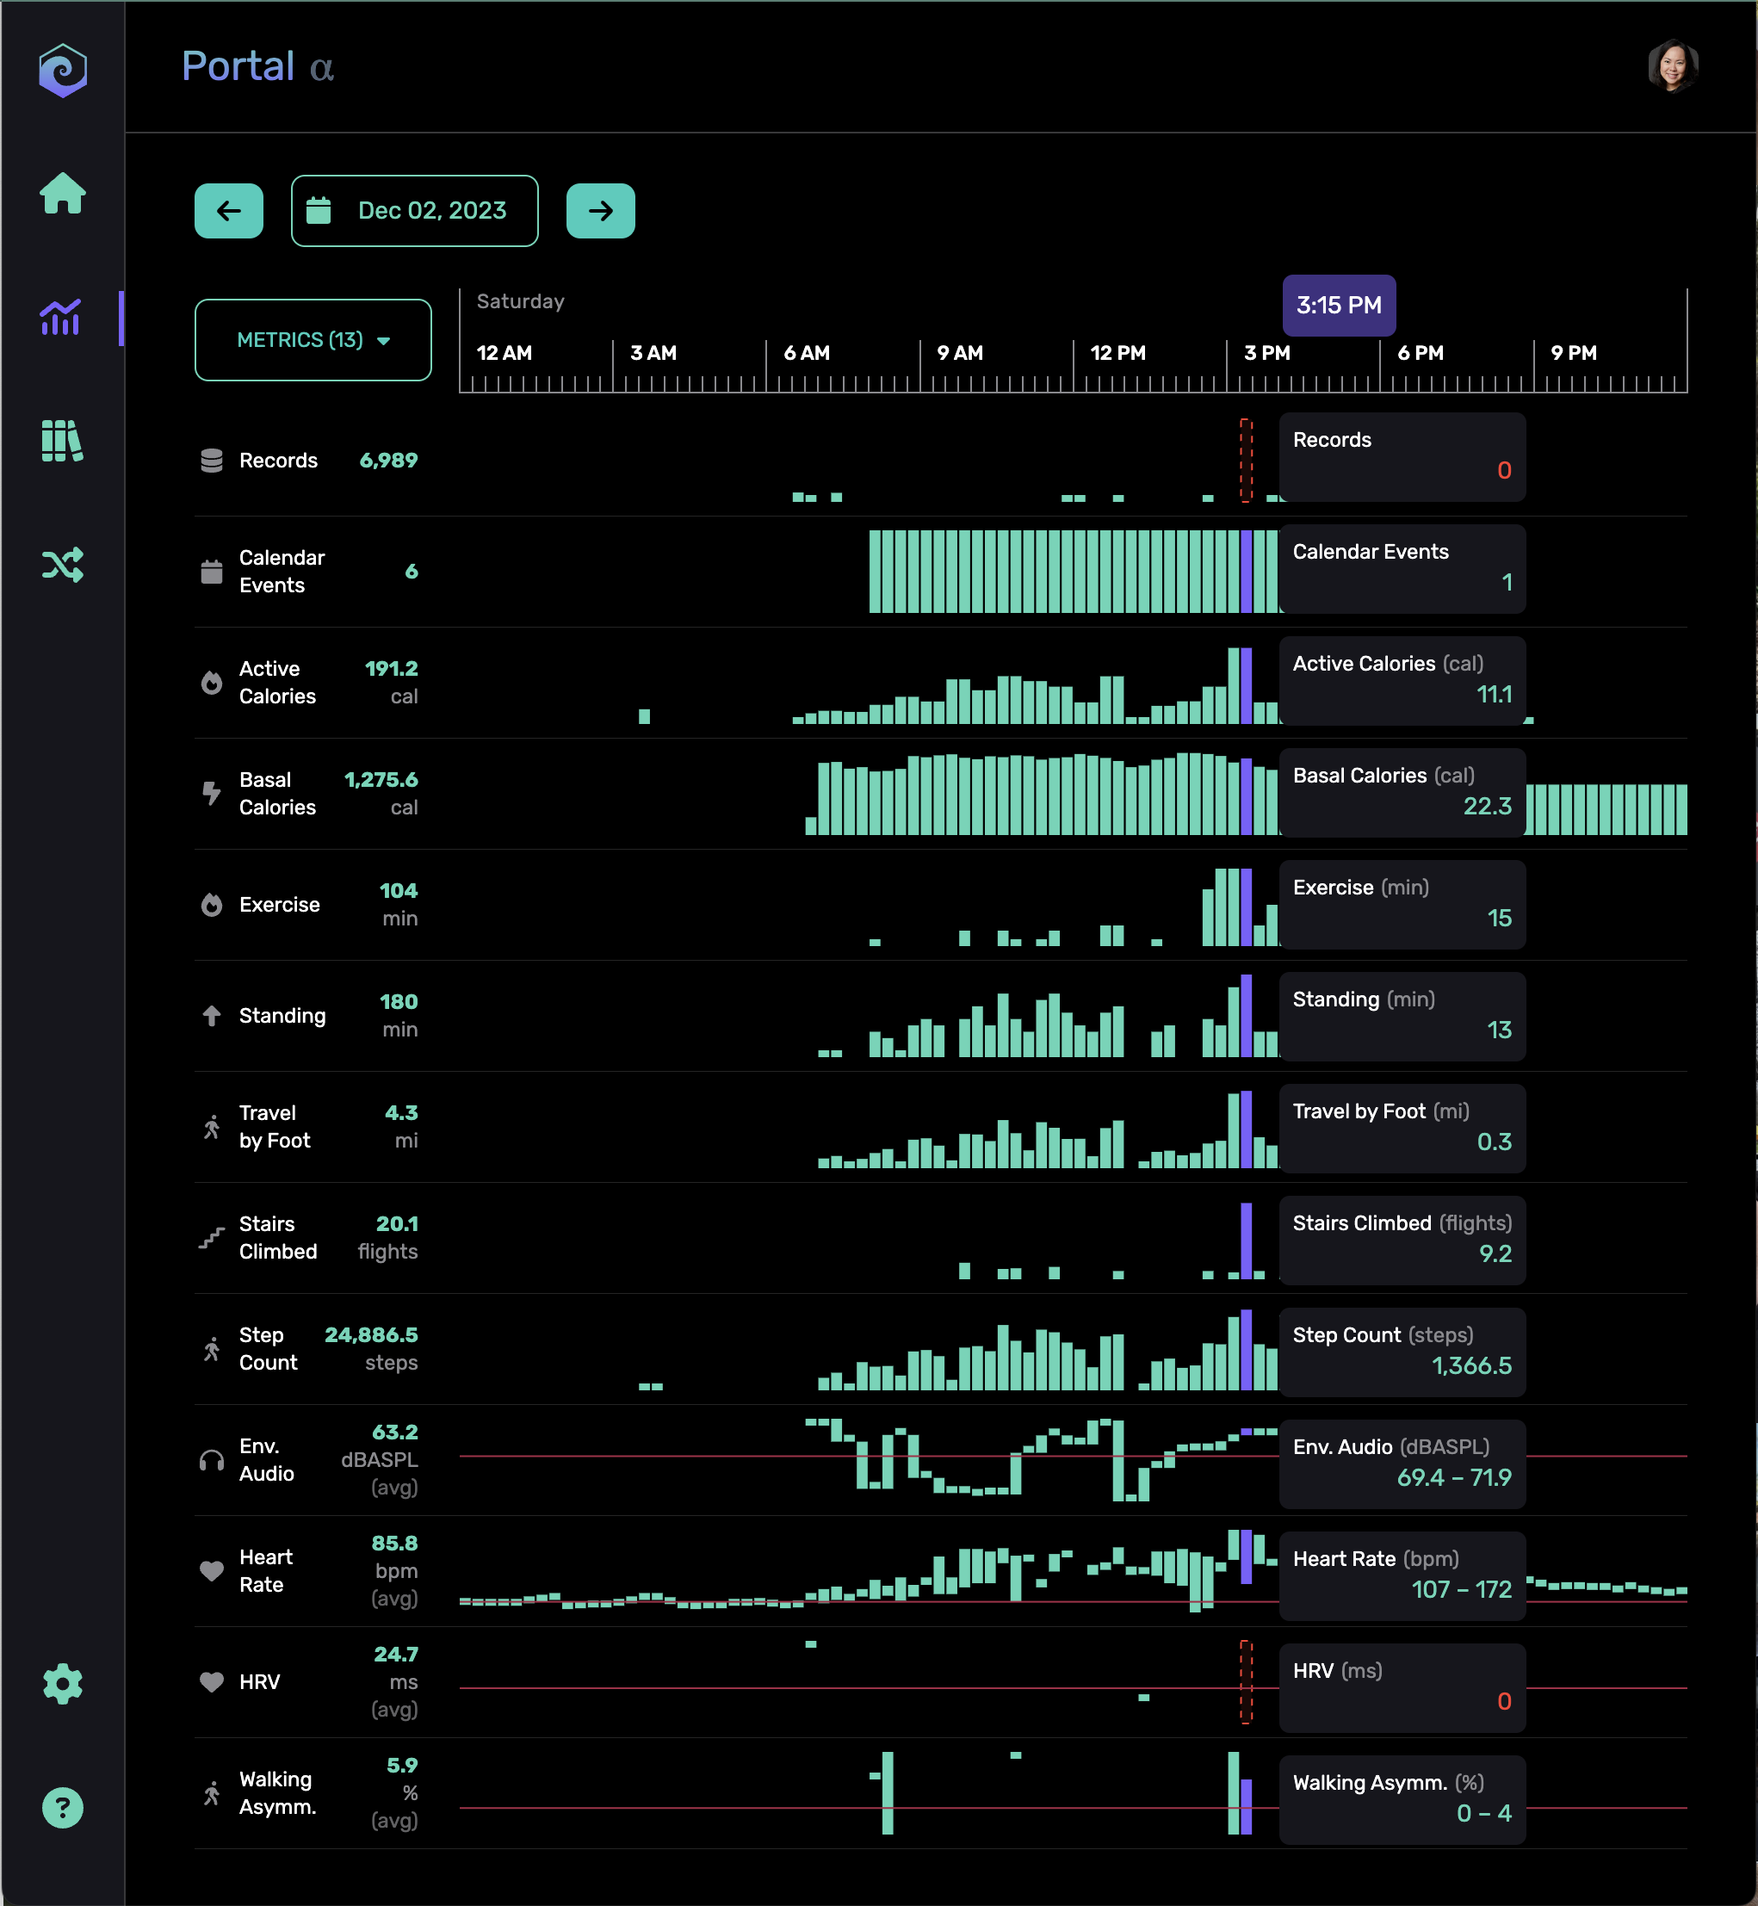This screenshot has width=1758, height=1906.
Task: Select the Stairs Climbed purple bar
Action: click(1247, 1241)
